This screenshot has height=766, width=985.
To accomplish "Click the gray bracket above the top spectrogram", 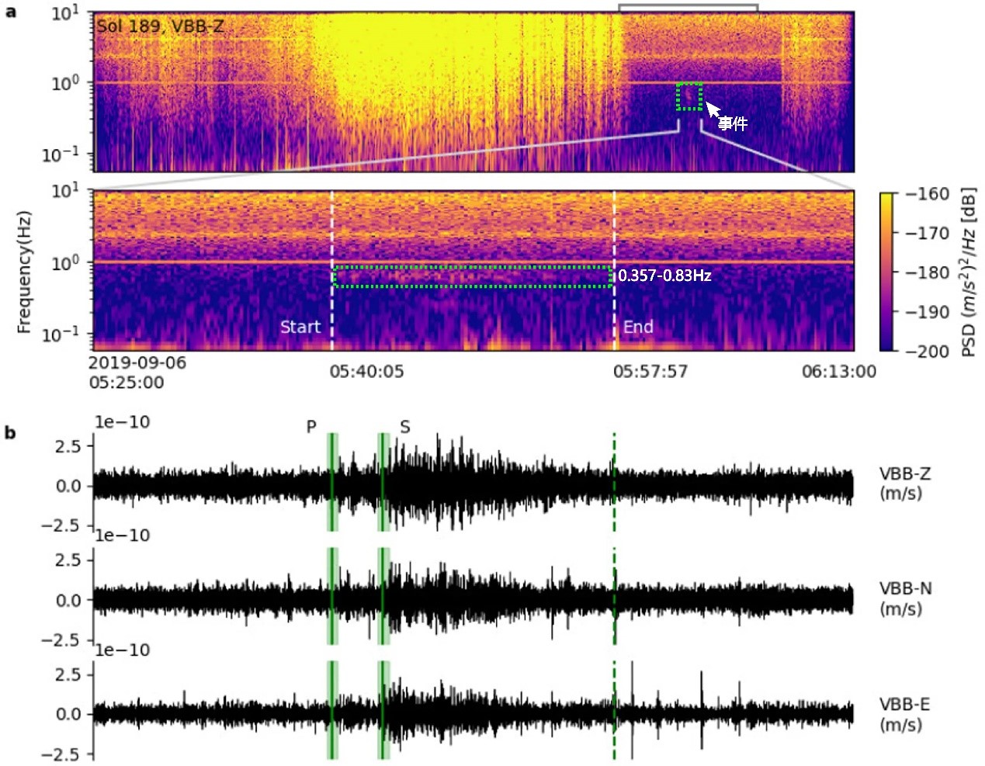I will pyautogui.click(x=688, y=5).
